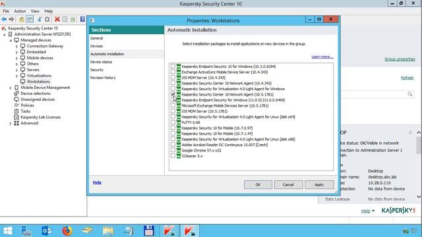
Task: Open Server Manager from the taskbar
Action: tap(26, 231)
